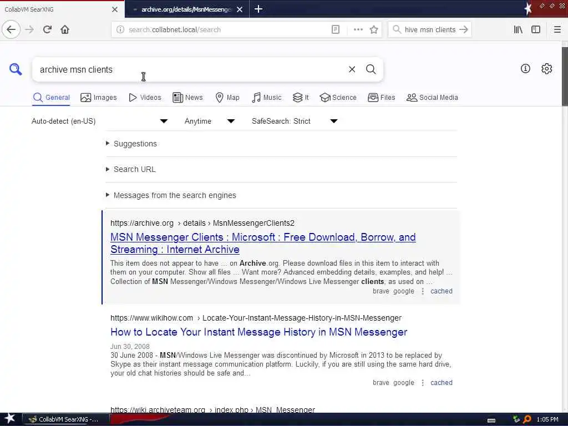Open cached version of archive.org result

tap(441, 291)
